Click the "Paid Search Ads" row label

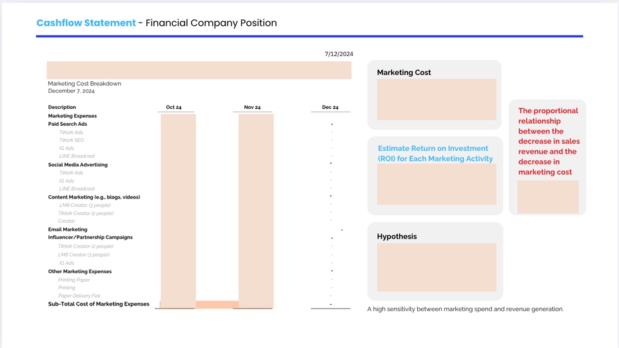tap(68, 124)
